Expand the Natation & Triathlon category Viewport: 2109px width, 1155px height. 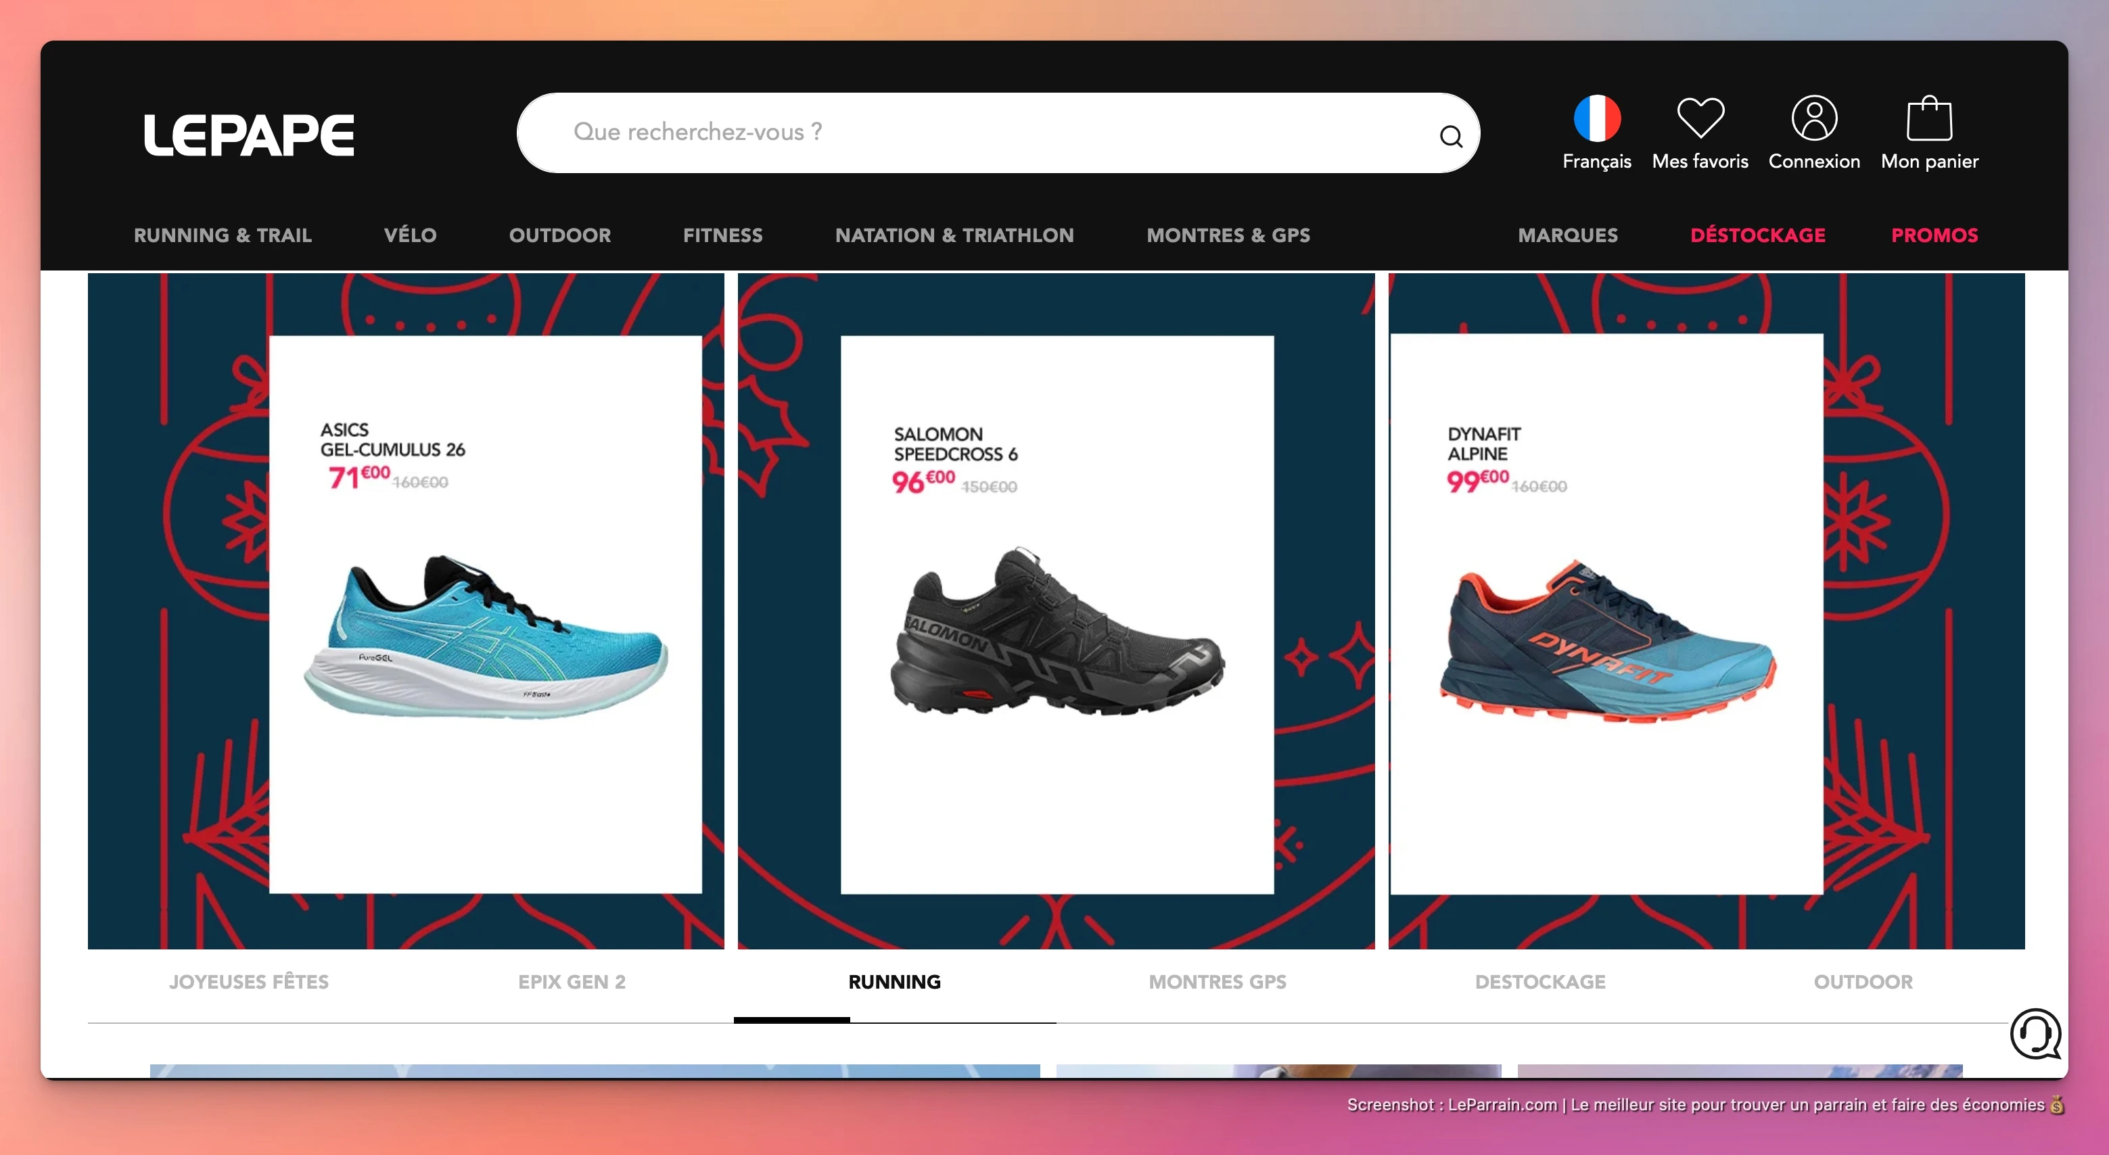(x=954, y=236)
